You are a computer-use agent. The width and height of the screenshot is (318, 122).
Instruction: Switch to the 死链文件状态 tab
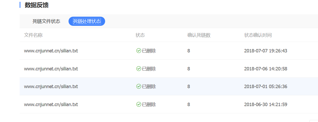pos(46,21)
